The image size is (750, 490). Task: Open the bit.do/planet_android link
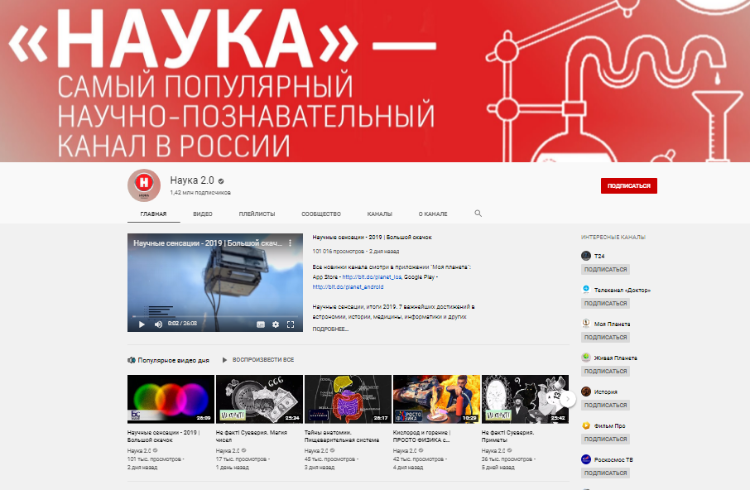click(x=342, y=287)
